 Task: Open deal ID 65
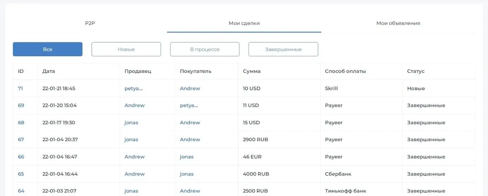point(21,174)
